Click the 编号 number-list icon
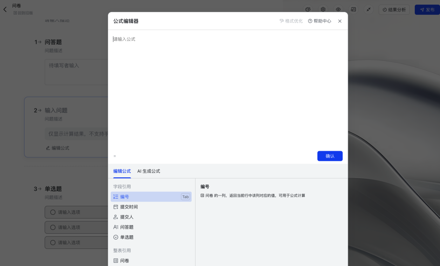This screenshot has width=440, height=266. click(116, 197)
